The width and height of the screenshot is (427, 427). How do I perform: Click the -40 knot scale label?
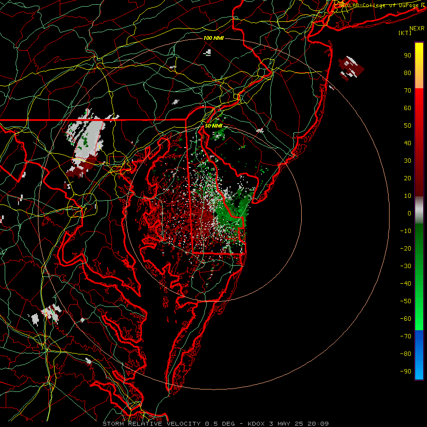point(406,284)
